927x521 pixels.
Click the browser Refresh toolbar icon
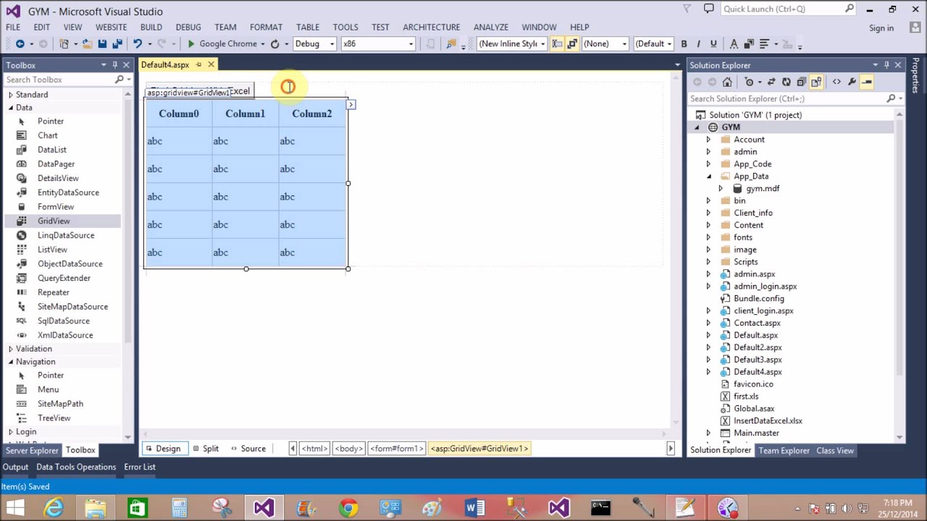pos(275,44)
